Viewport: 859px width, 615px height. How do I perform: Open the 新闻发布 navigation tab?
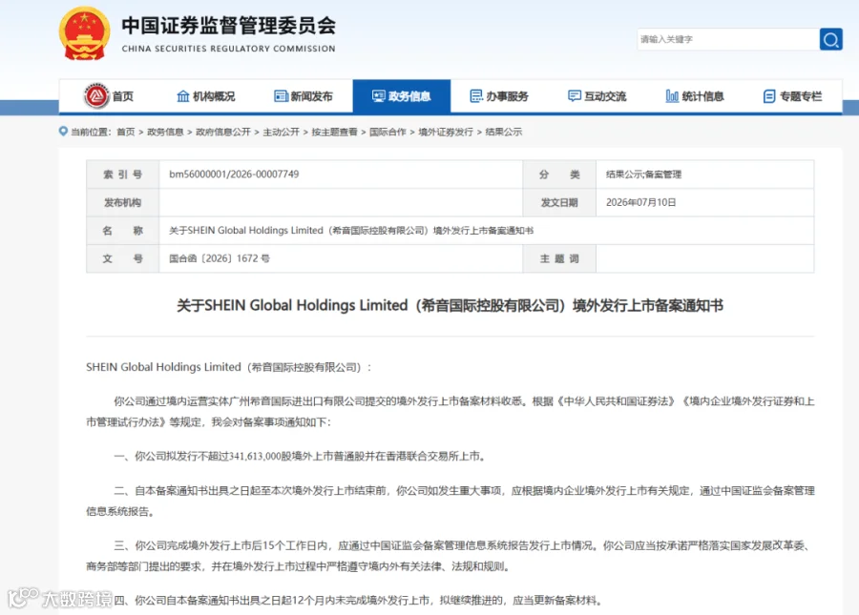point(304,96)
